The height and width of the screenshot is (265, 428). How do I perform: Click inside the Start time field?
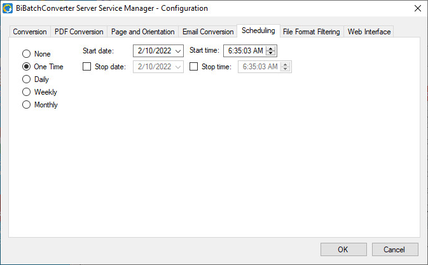coord(244,51)
